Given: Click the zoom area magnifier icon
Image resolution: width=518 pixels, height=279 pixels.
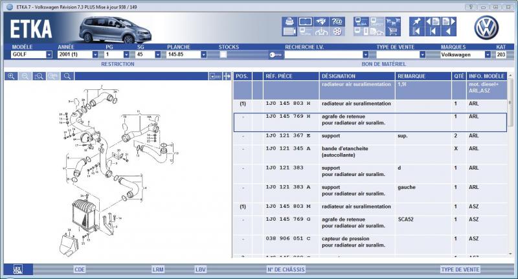Looking at the screenshot, I should point(39,76).
